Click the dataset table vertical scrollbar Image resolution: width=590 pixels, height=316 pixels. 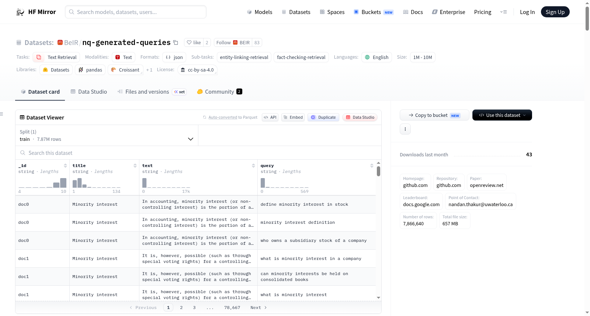click(378, 171)
